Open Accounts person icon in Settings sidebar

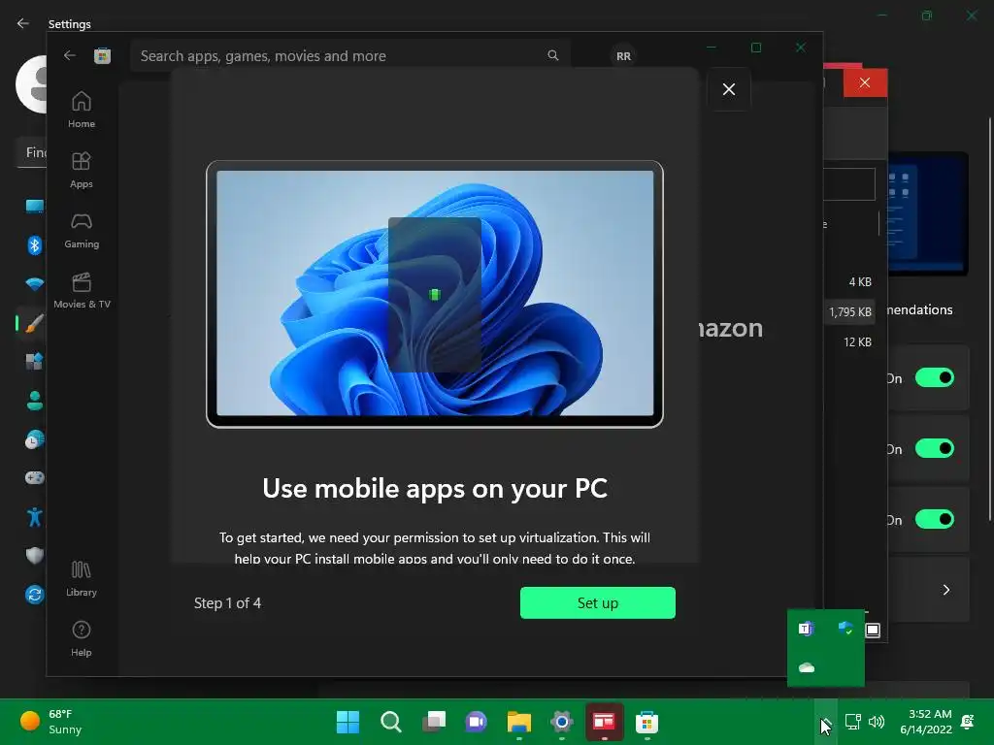pos(34,401)
